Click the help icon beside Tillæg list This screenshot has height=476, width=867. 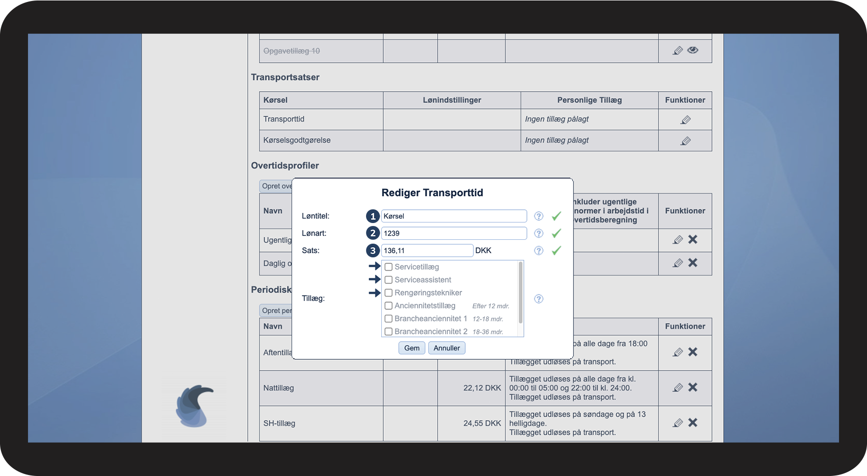[539, 299]
